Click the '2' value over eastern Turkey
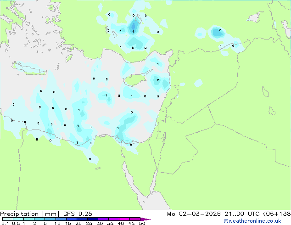 [220, 30]
